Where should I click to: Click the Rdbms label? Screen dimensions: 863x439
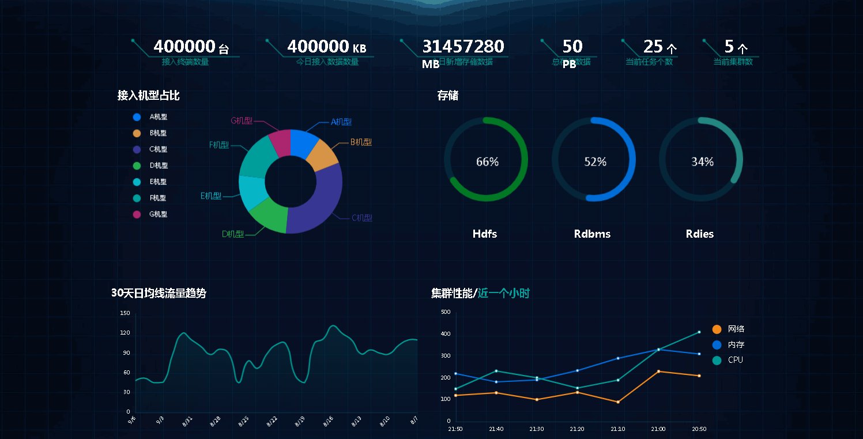click(592, 234)
